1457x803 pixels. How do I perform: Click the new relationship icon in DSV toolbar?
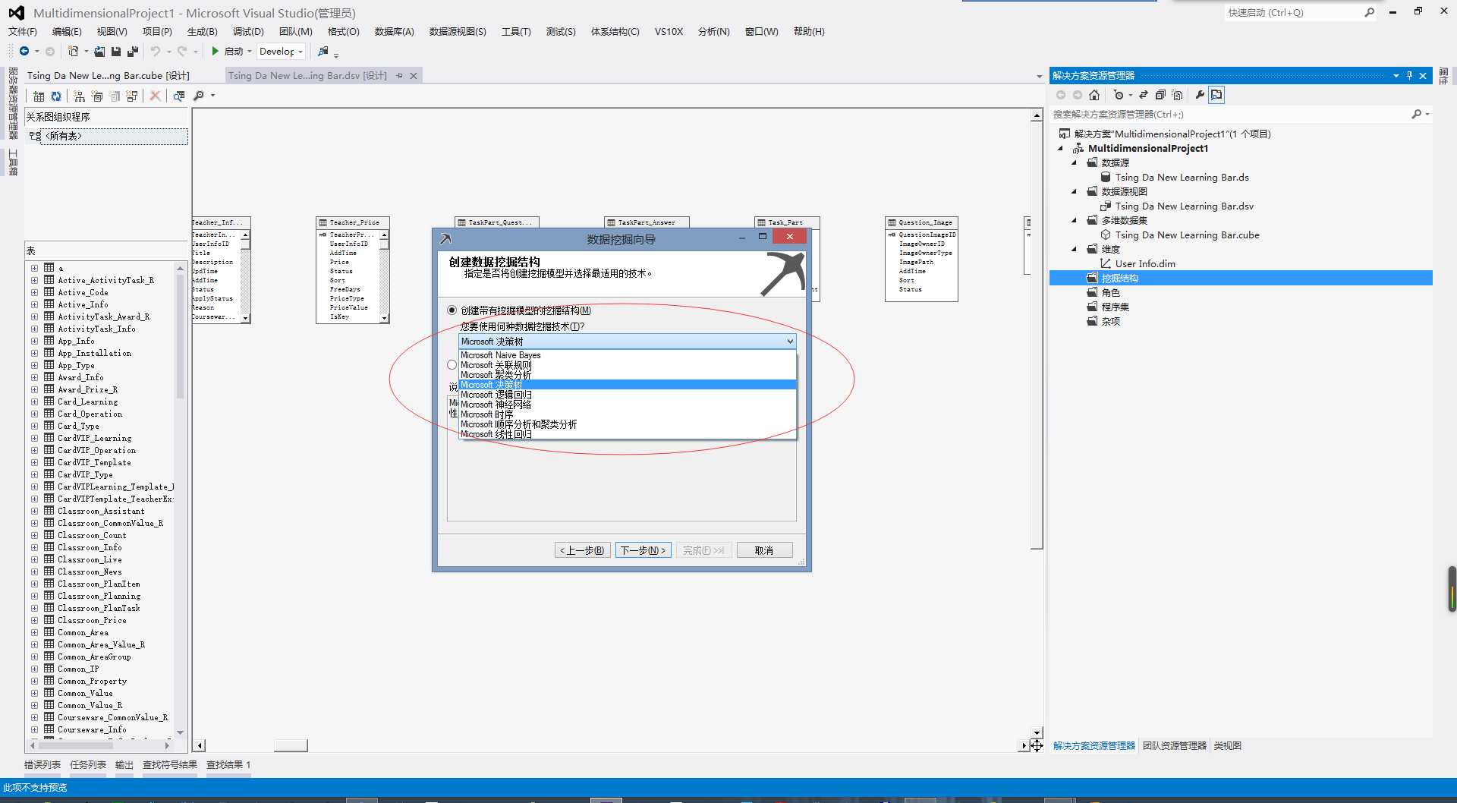[132, 96]
